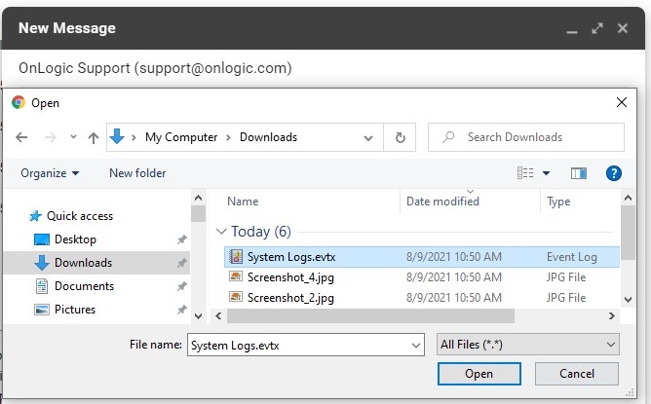Open the Organize menu

point(49,173)
